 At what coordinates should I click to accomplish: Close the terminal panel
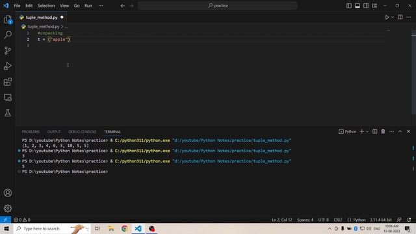click(x=409, y=131)
